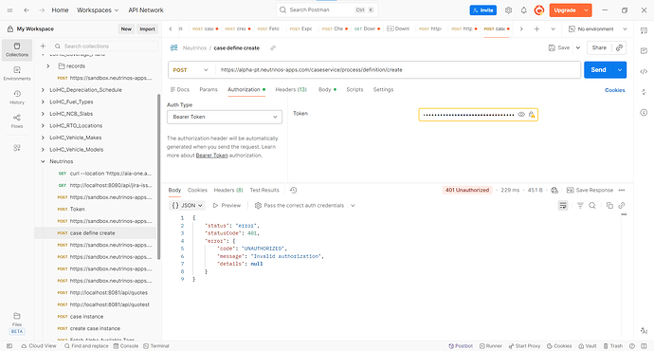The image size is (654, 351).
Task: Open the code snippet panel icon
Action: (644, 71)
